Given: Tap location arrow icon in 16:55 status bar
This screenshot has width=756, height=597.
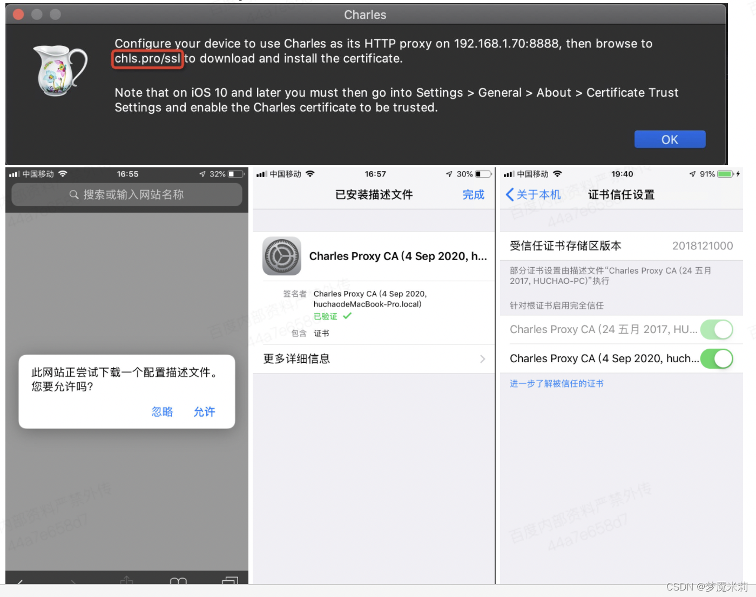Looking at the screenshot, I should 202,174.
